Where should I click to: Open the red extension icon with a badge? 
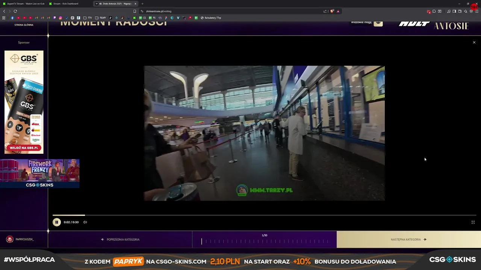[429, 12]
